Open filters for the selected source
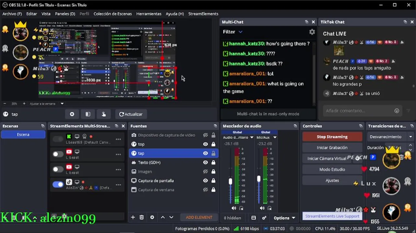 pyautogui.click(x=88, y=114)
